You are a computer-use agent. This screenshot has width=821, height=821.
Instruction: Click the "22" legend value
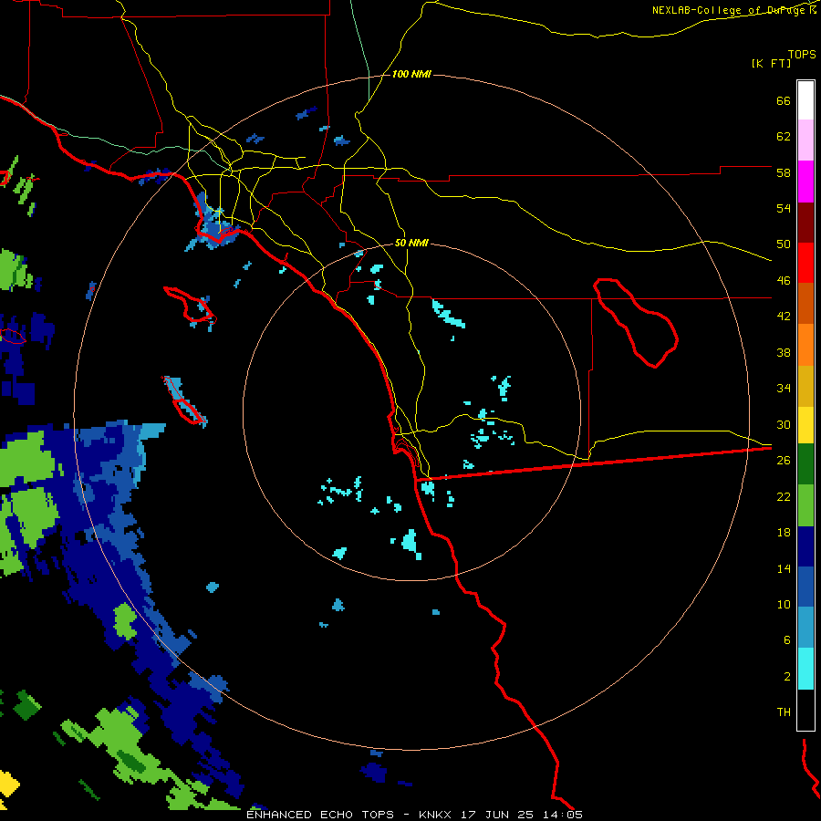784,496
